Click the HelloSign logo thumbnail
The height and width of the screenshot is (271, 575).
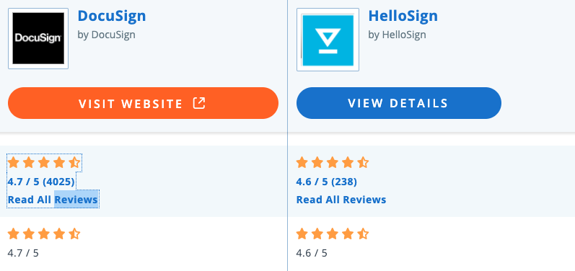328,40
